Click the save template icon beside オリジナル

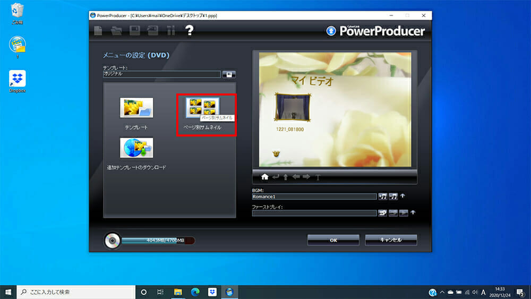click(229, 74)
